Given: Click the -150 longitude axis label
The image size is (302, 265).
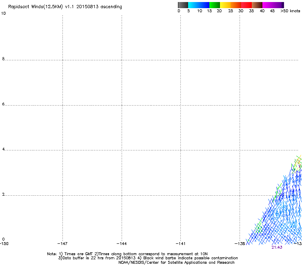Looking at the screenshot, I should [4, 244].
